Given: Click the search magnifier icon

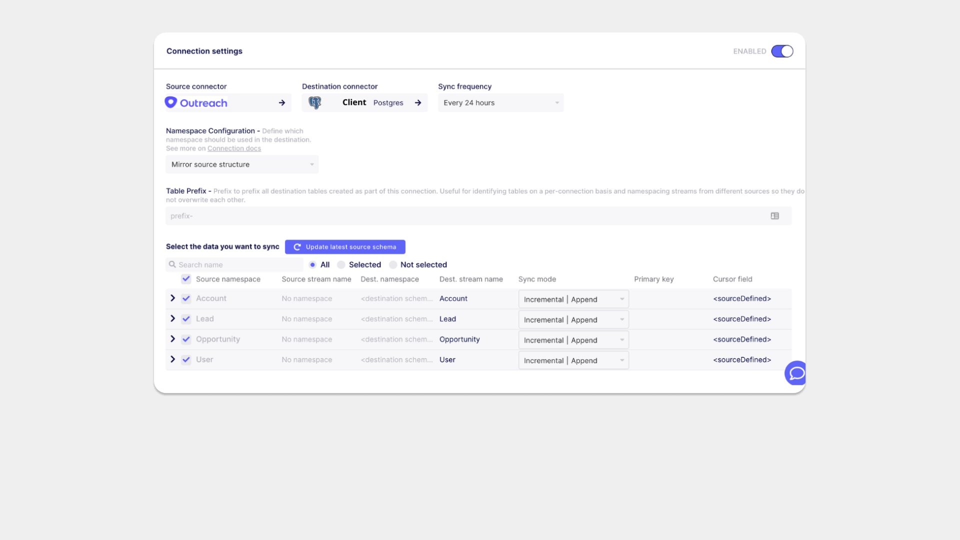Looking at the screenshot, I should (172, 264).
